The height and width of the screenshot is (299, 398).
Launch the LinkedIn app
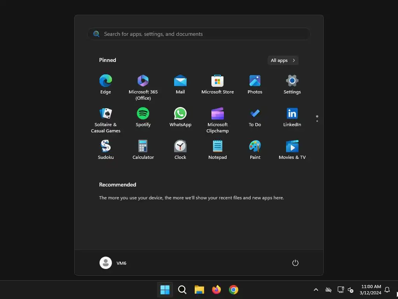(292, 118)
